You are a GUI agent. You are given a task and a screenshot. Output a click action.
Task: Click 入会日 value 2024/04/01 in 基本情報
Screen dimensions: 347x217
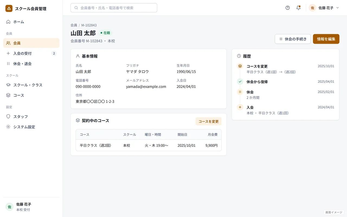coord(186,87)
